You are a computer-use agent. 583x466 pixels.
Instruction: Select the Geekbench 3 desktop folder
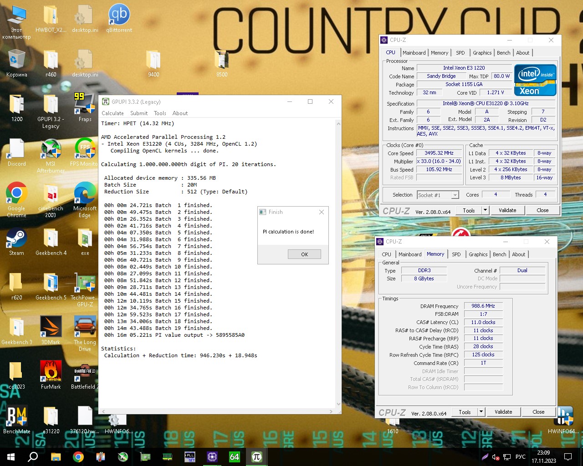[17, 331]
